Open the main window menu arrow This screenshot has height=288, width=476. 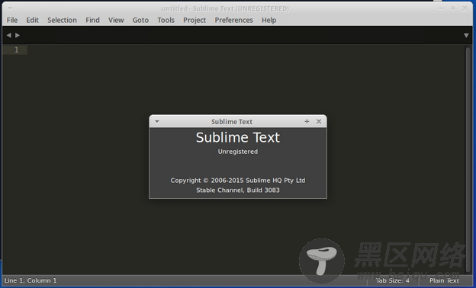pos(10,8)
